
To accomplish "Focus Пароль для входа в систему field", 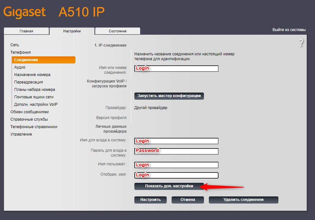I will coord(176,151).
